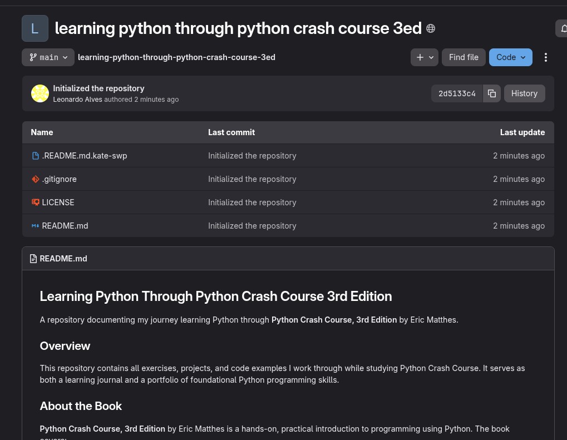Click the LICENSE file icon

(36, 202)
